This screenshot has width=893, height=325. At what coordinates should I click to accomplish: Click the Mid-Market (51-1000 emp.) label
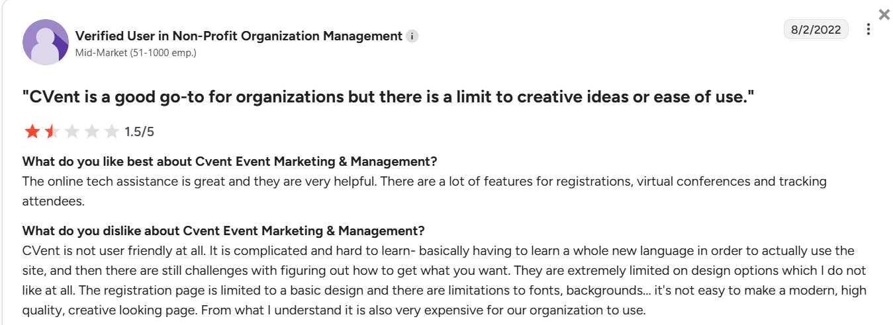pos(136,52)
